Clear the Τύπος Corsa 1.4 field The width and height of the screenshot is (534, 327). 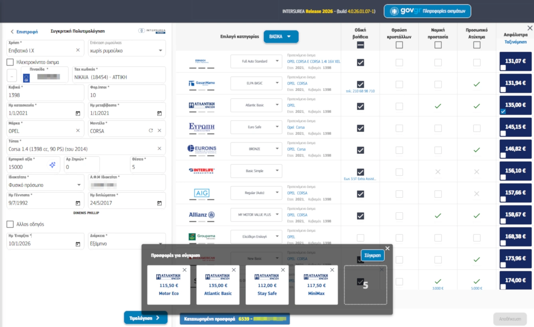point(159,149)
